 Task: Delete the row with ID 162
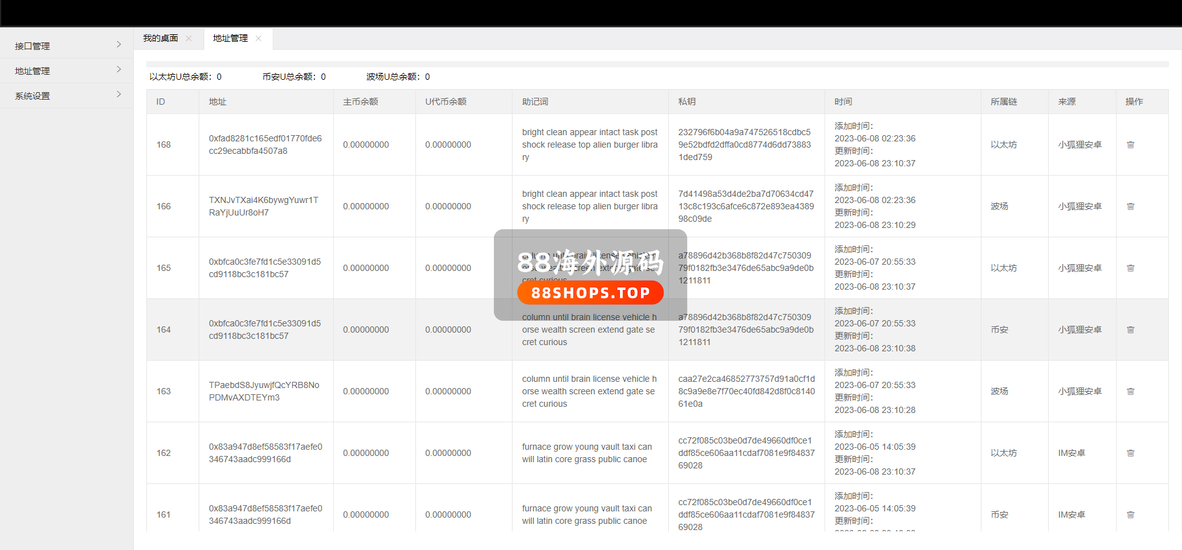coord(1130,453)
